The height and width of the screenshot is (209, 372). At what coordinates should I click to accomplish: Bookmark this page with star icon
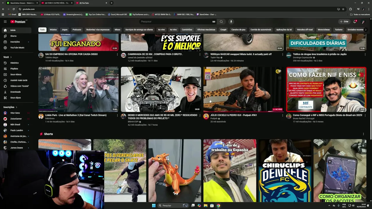pos(343,9)
